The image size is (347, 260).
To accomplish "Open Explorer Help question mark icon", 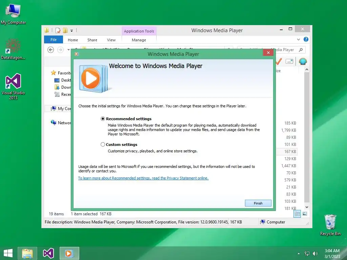I will point(306,39).
